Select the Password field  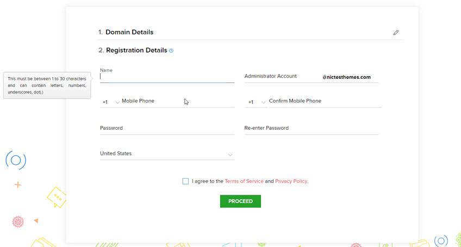pos(167,128)
